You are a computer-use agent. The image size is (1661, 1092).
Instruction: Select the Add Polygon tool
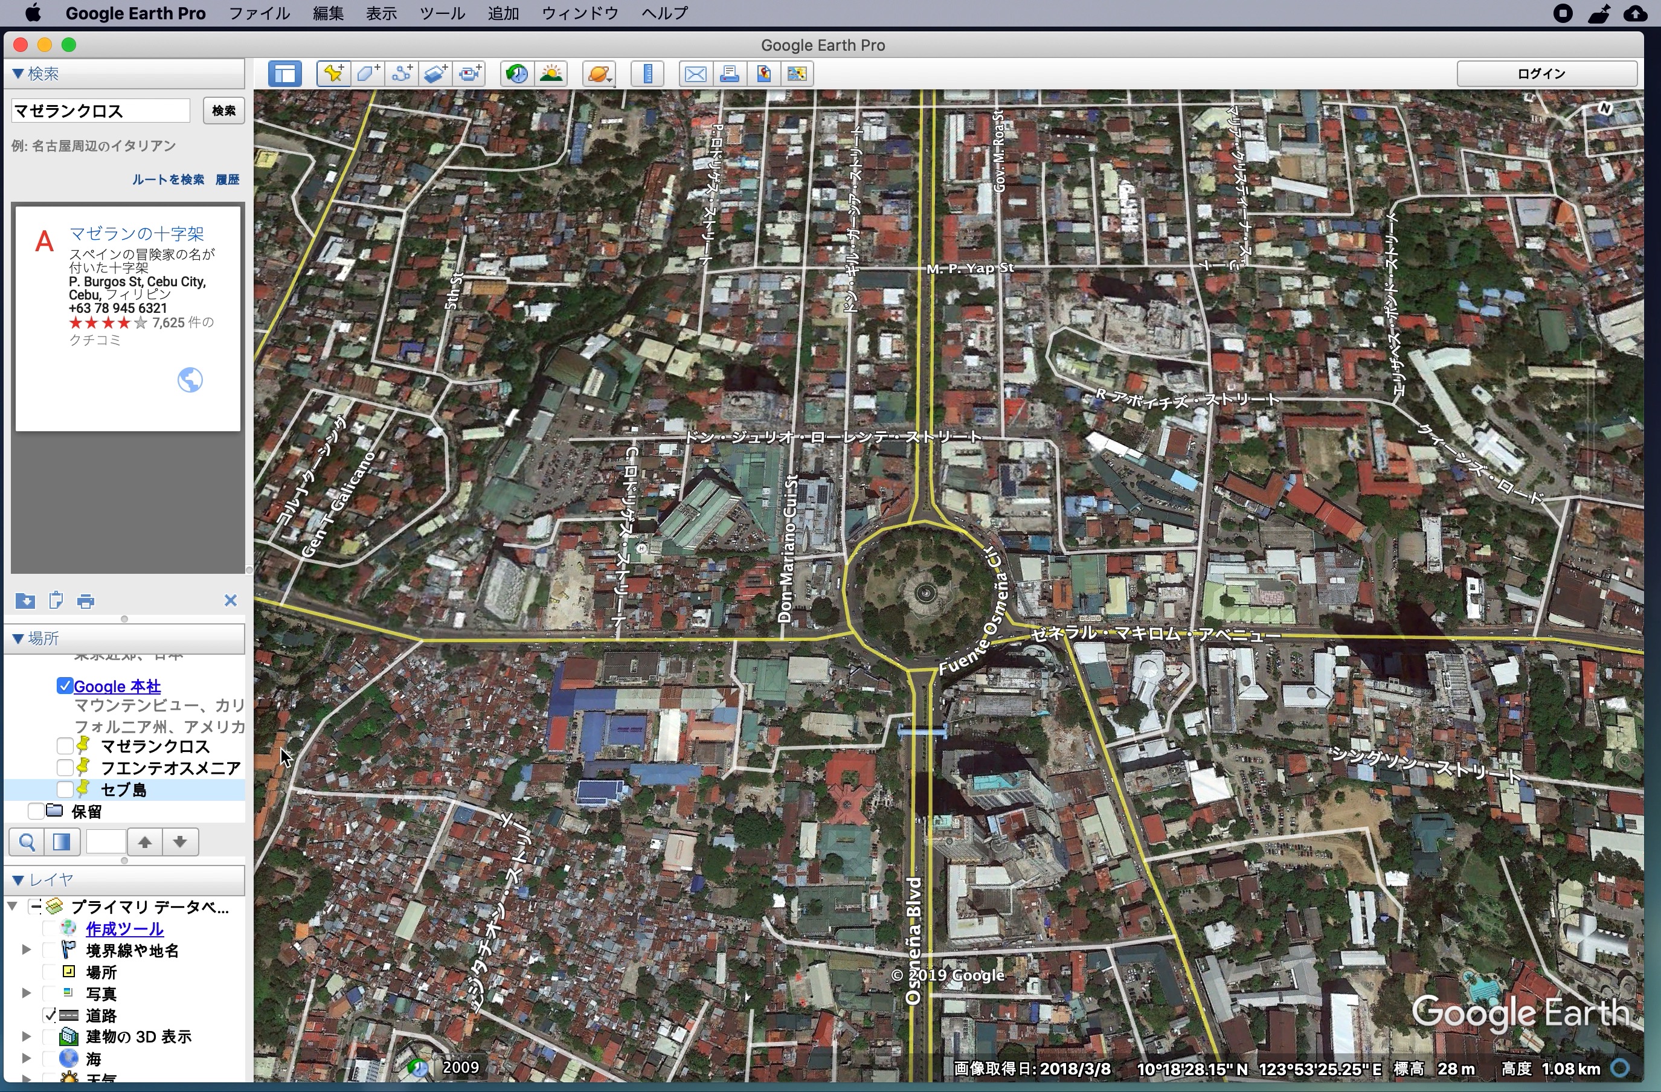pyautogui.click(x=368, y=73)
